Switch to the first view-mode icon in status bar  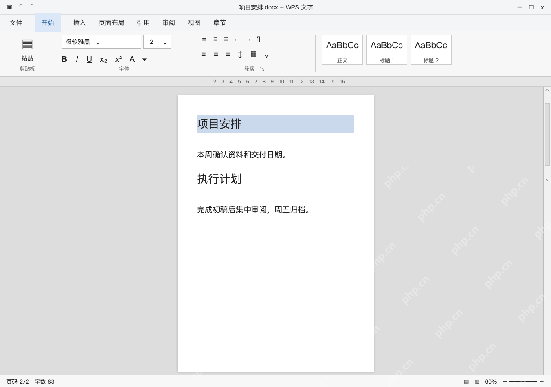click(x=467, y=381)
